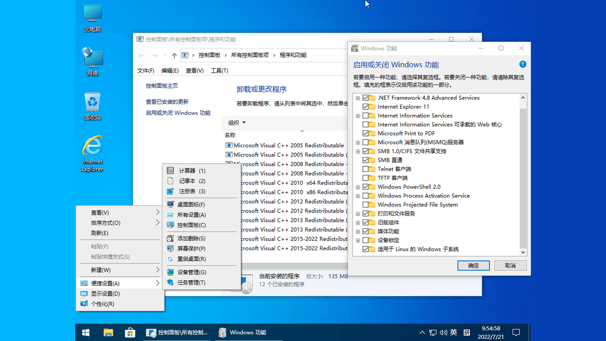Select 注册表 in the quick settings menu
The image size is (606, 341).
coord(187,191)
